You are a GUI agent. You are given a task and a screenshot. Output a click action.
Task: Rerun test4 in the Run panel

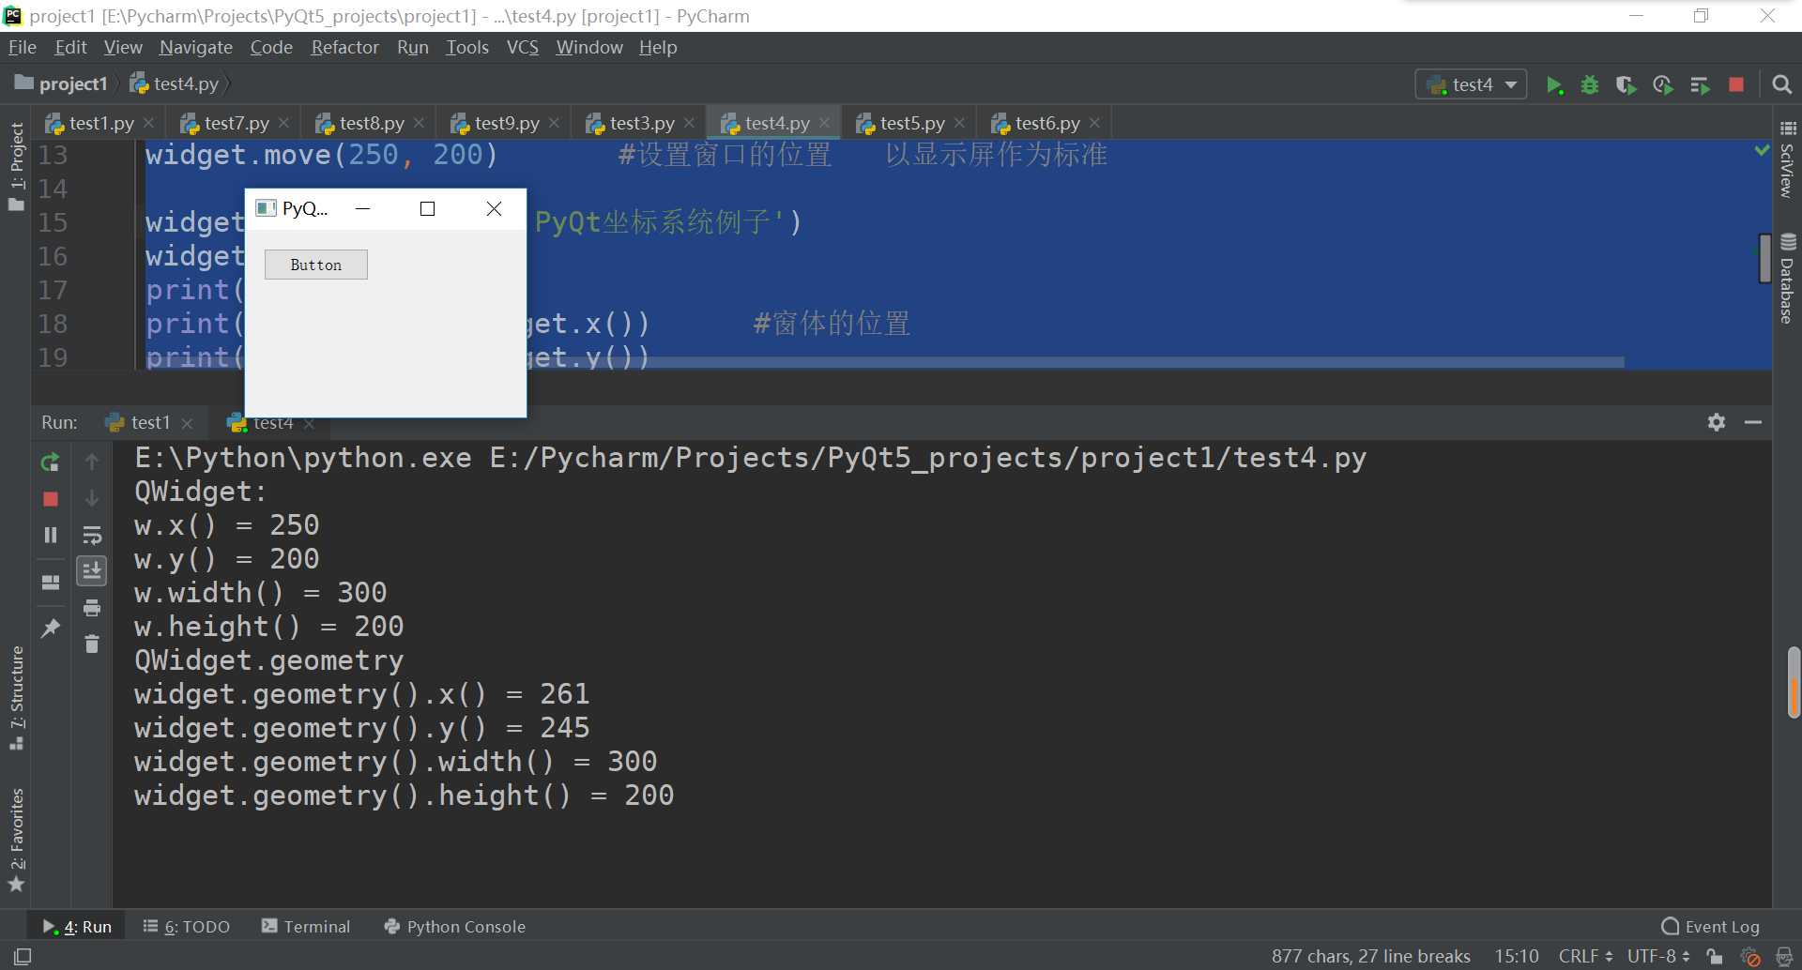coord(51,462)
